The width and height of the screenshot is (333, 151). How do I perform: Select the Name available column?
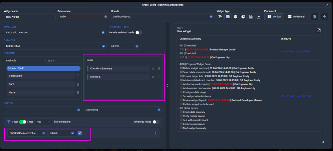(41, 92)
